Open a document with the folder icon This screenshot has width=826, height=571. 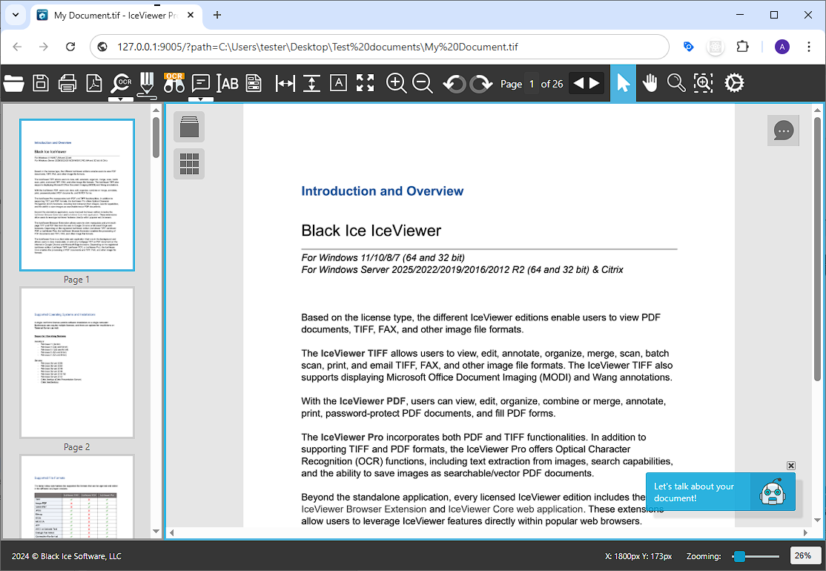[x=13, y=83]
